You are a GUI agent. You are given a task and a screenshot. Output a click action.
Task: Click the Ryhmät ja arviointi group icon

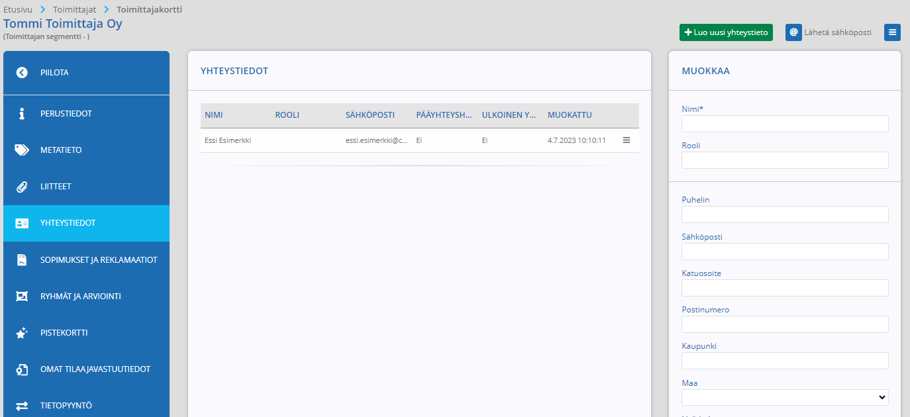pyautogui.click(x=22, y=297)
